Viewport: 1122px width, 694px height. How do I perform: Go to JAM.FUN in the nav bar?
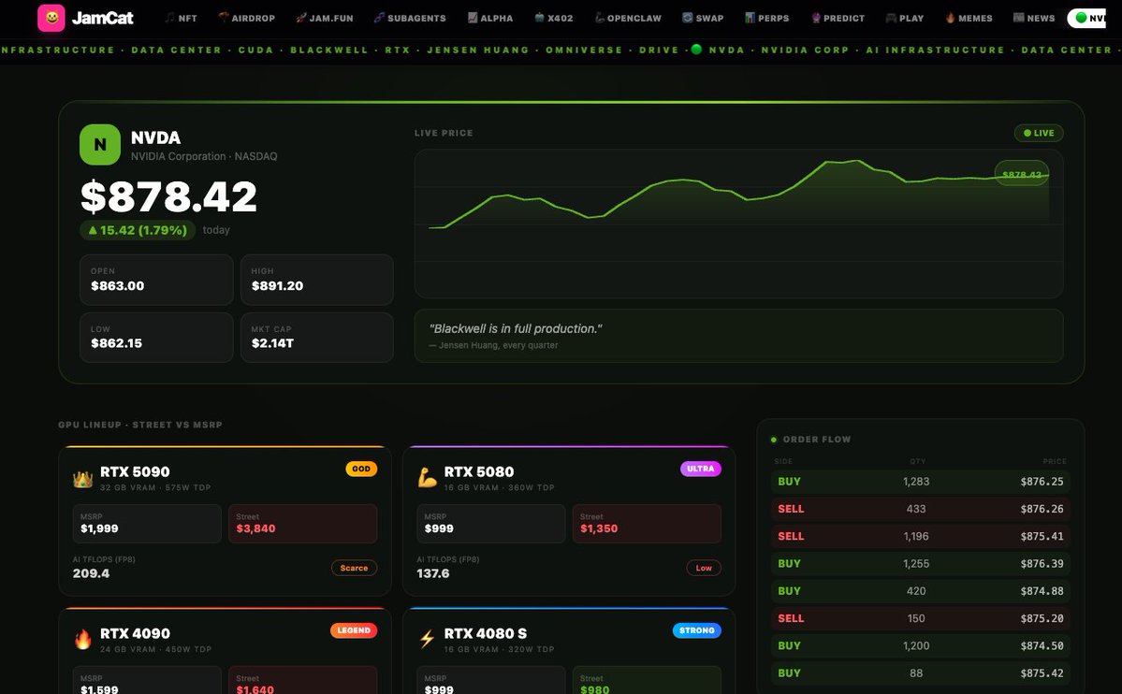pos(324,18)
